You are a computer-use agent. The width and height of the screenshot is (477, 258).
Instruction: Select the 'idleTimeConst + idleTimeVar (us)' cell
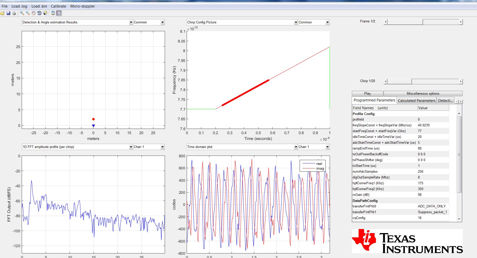point(385,137)
